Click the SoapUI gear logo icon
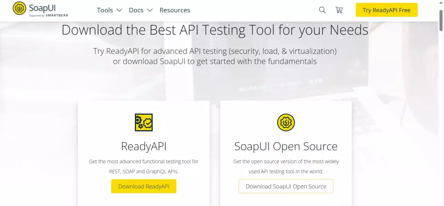The image size is (444, 206). 19,8
